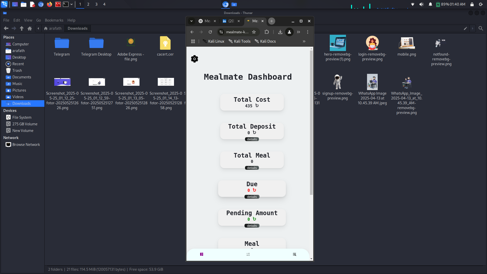487x274 pixels.
Task: Open the browser tab search dropdown
Action: click(192, 21)
